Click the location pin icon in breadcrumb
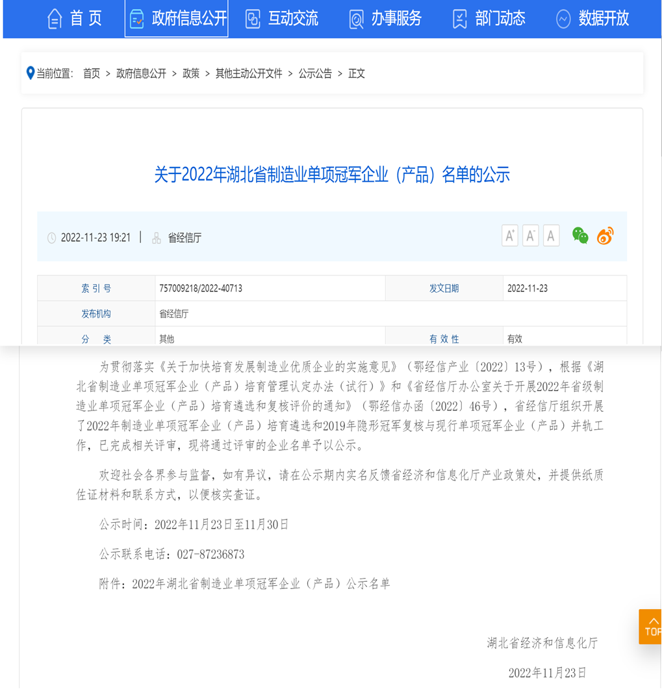662x689 pixels. coord(30,73)
